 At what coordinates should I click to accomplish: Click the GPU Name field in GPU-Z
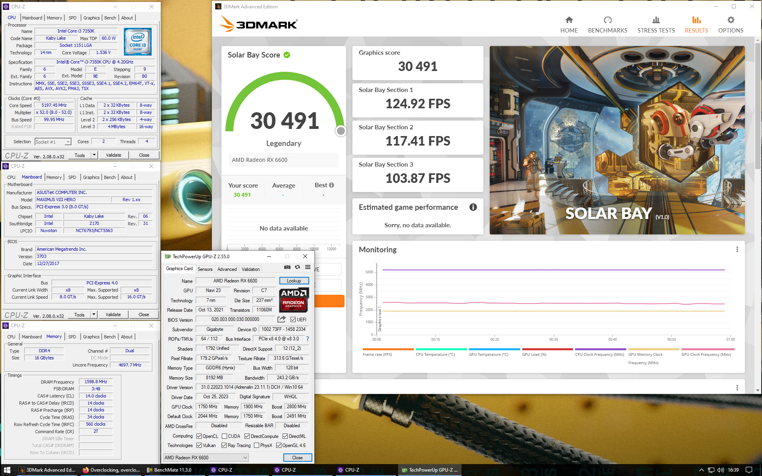tap(235, 281)
